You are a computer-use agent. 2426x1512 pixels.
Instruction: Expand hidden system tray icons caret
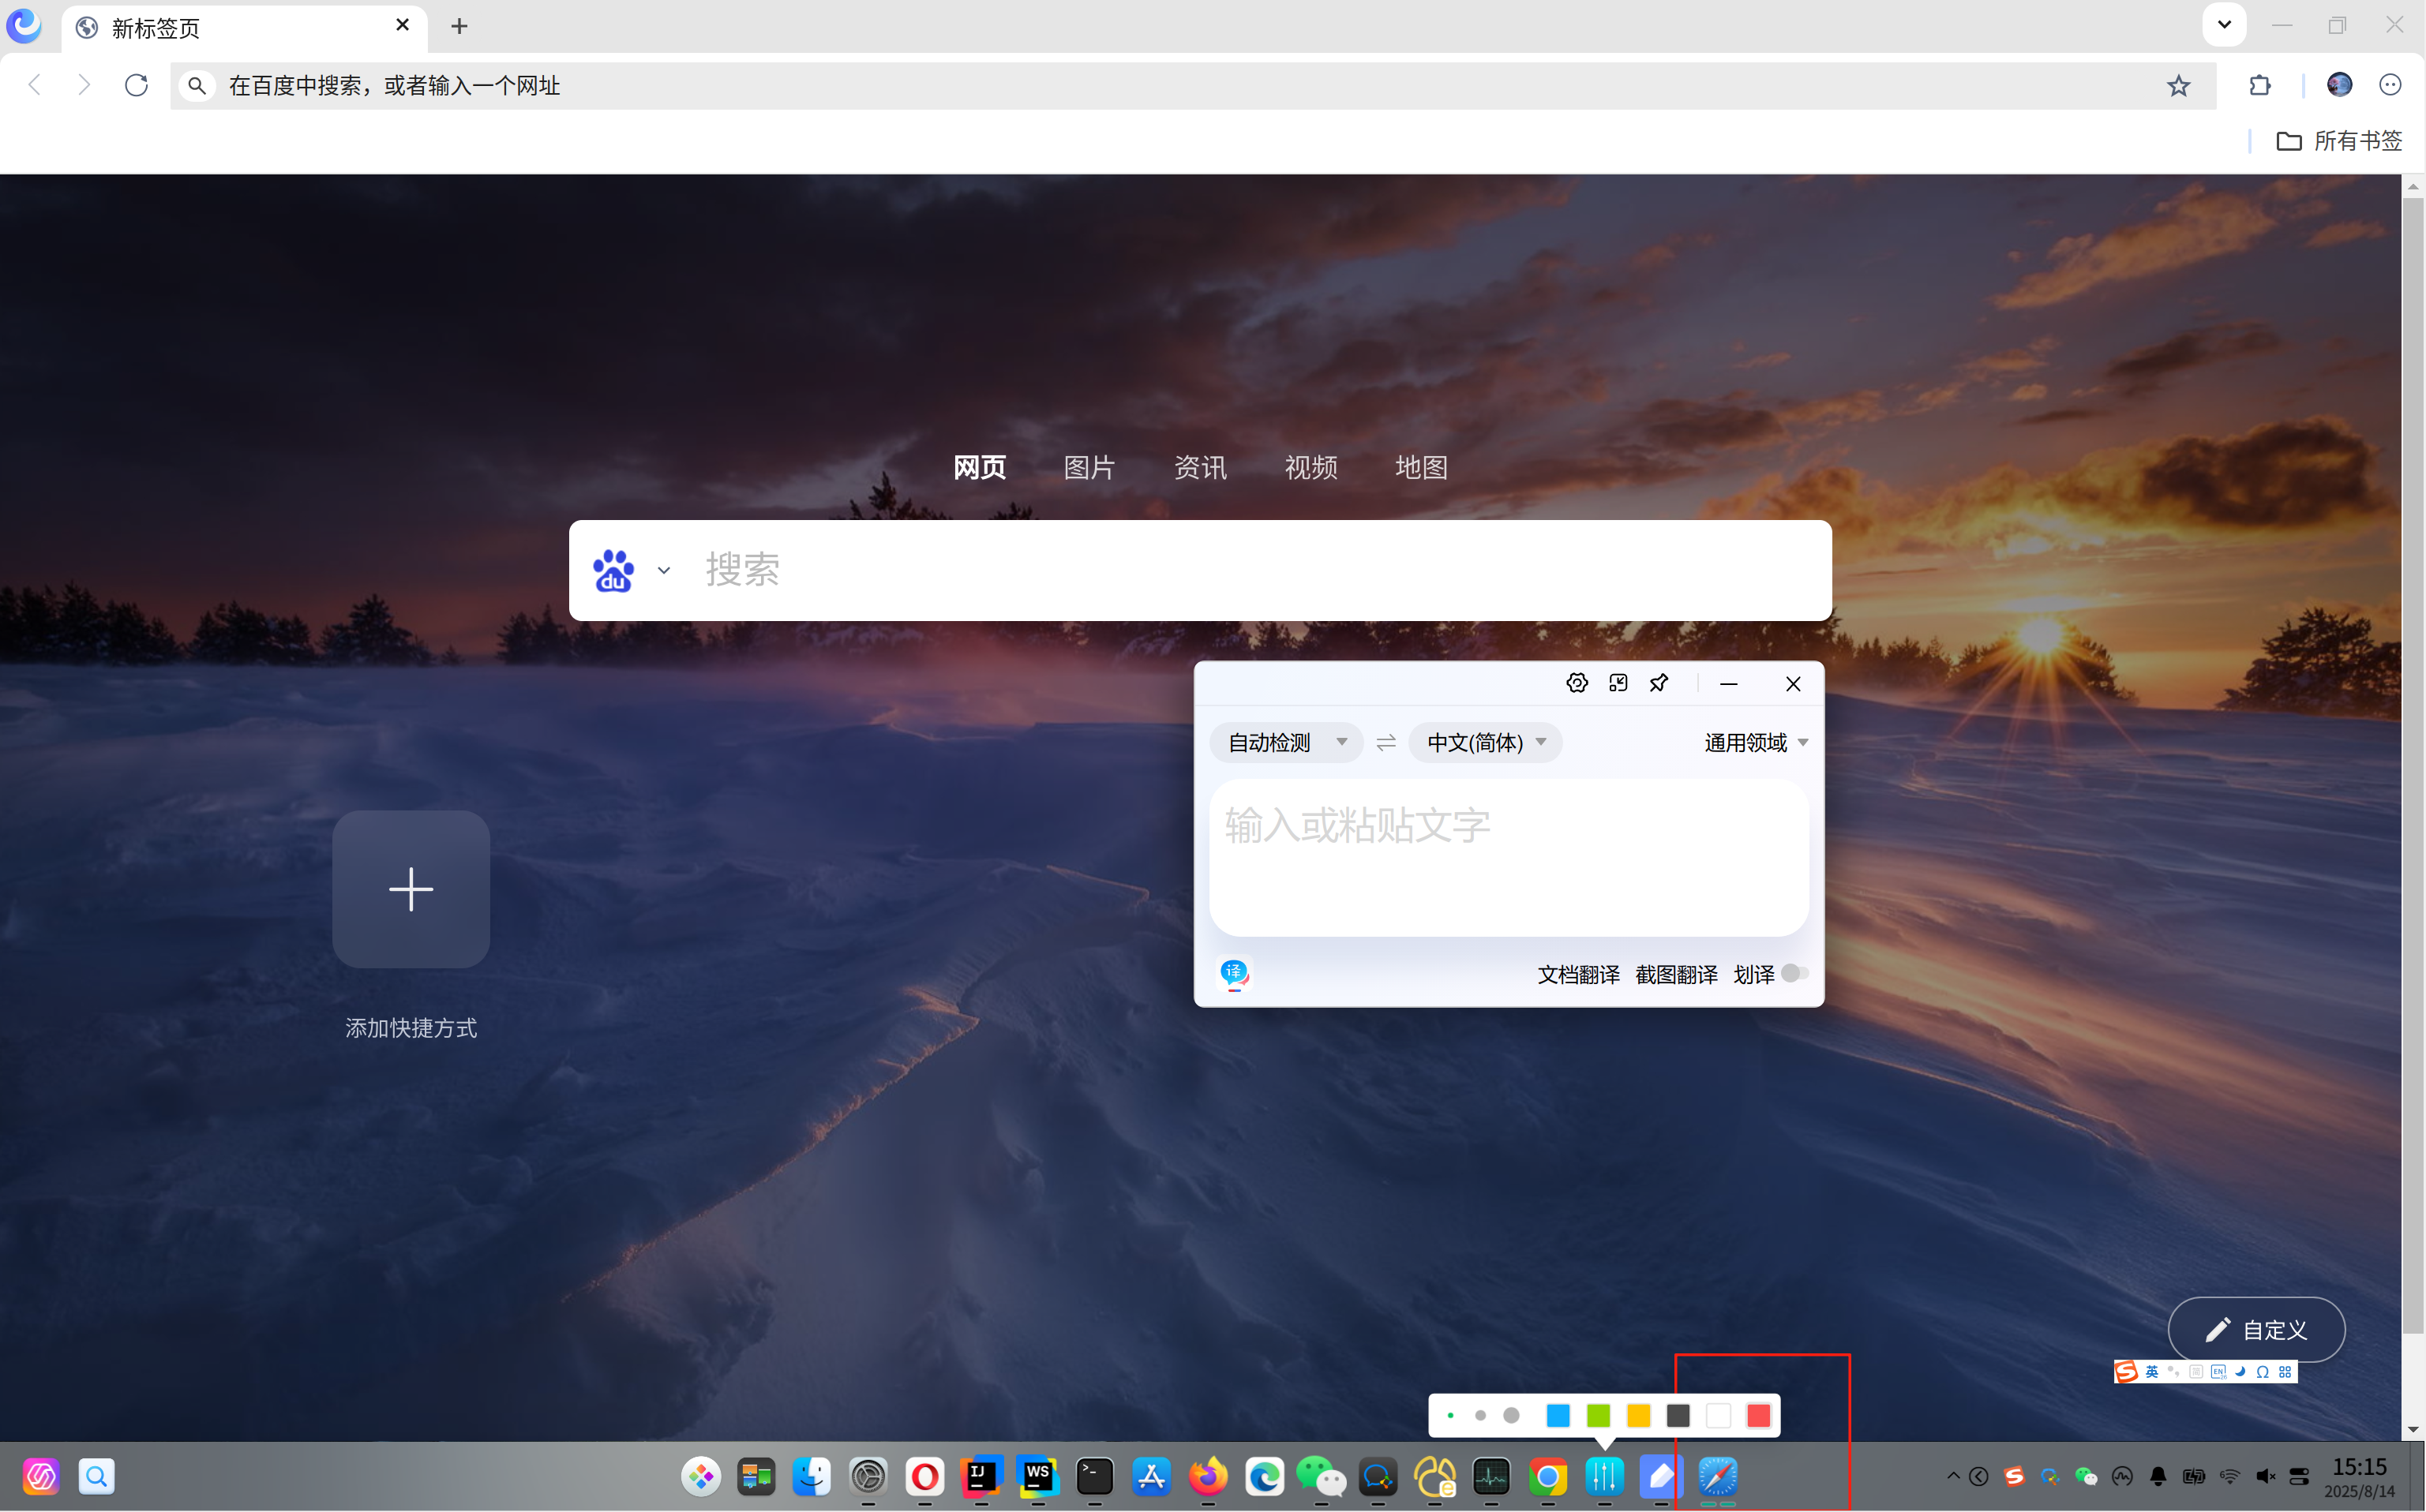tap(1953, 1476)
